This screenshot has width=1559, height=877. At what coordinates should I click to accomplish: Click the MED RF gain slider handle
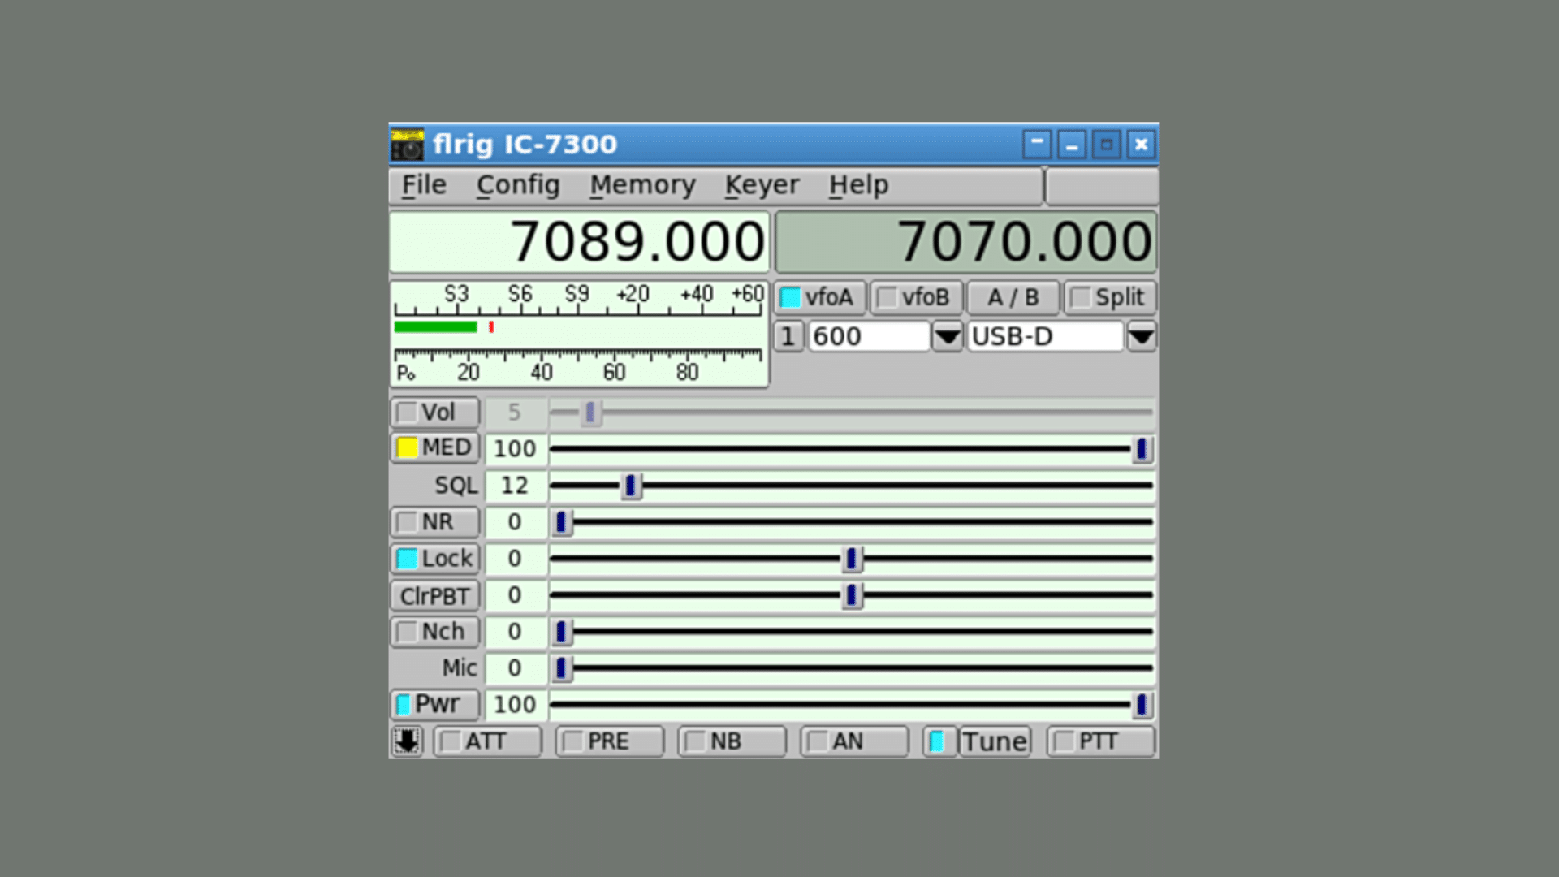click(1142, 448)
